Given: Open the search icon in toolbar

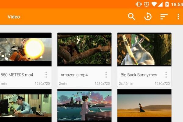Looking at the screenshot, I should coord(131,17).
